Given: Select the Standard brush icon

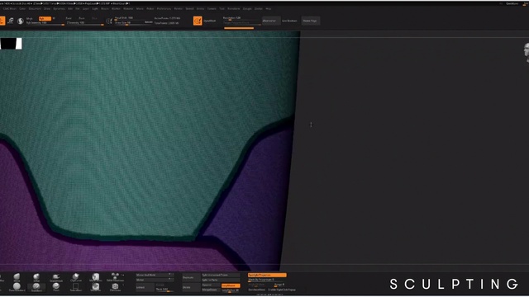Looking at the screenshot, I should (36, 287).
